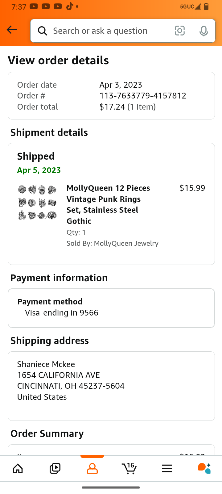
Task: Open the MollyQueen 12 Pieces rings product title
Action: (x=108, y=204)
